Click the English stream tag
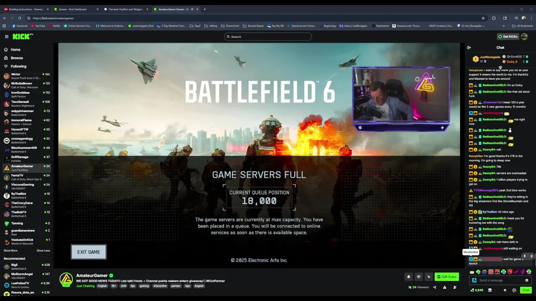Viewport: 536px width, 301px height. click(102, 286)
